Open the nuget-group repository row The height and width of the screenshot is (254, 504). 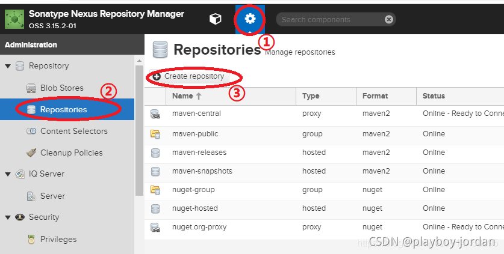(x=325, y=192)
